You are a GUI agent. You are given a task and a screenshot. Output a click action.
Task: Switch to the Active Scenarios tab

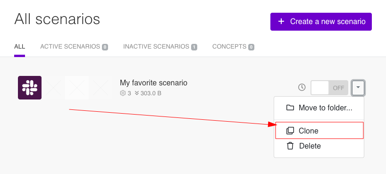coord(74,47)
